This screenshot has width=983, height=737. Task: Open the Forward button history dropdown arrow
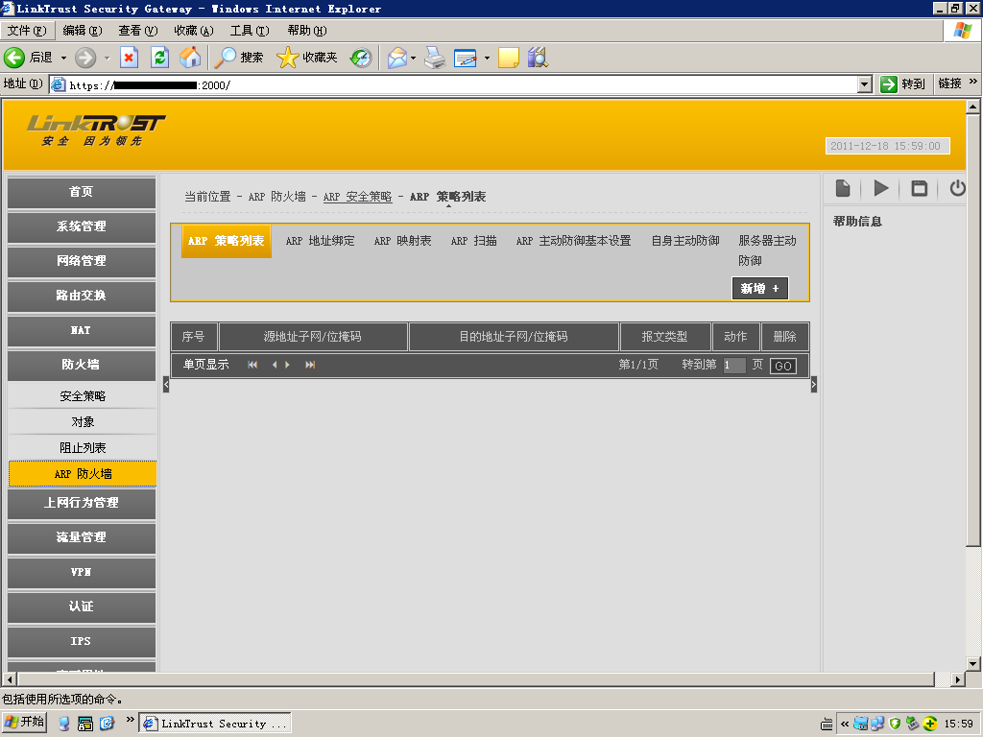[107, 58]
